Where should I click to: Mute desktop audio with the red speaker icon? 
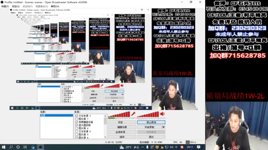[x=162, y=114]
